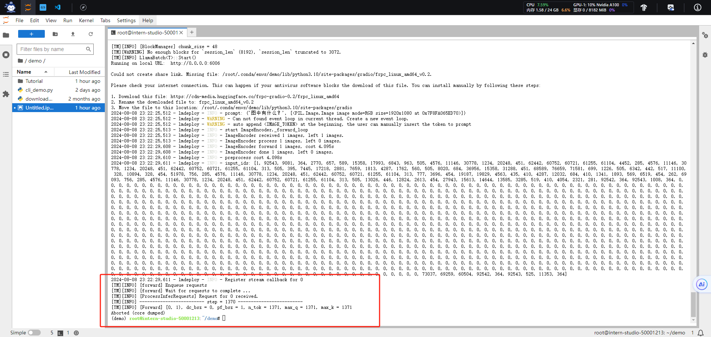Open the Kernel menu
The image size is (711, 337).
click(x=86, y=20)
